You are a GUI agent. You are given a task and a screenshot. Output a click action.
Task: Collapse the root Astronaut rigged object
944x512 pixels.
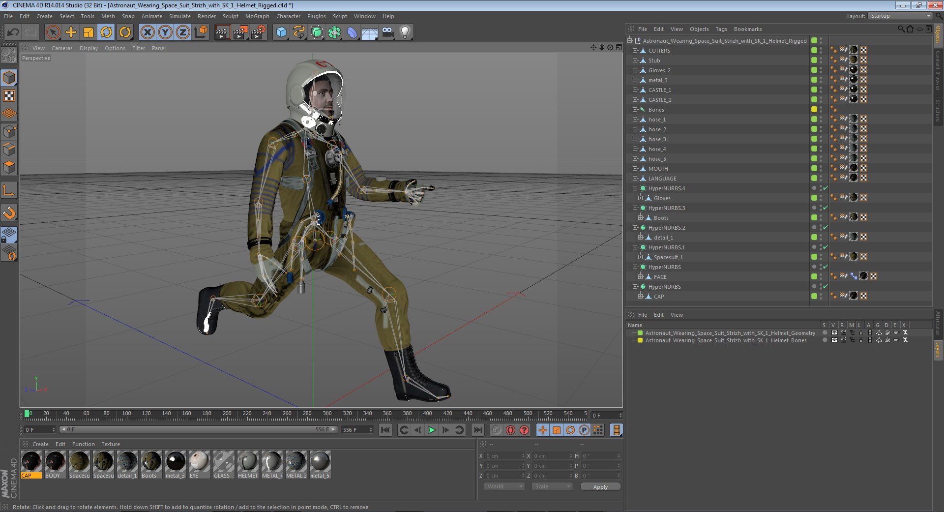pos(629,41)
